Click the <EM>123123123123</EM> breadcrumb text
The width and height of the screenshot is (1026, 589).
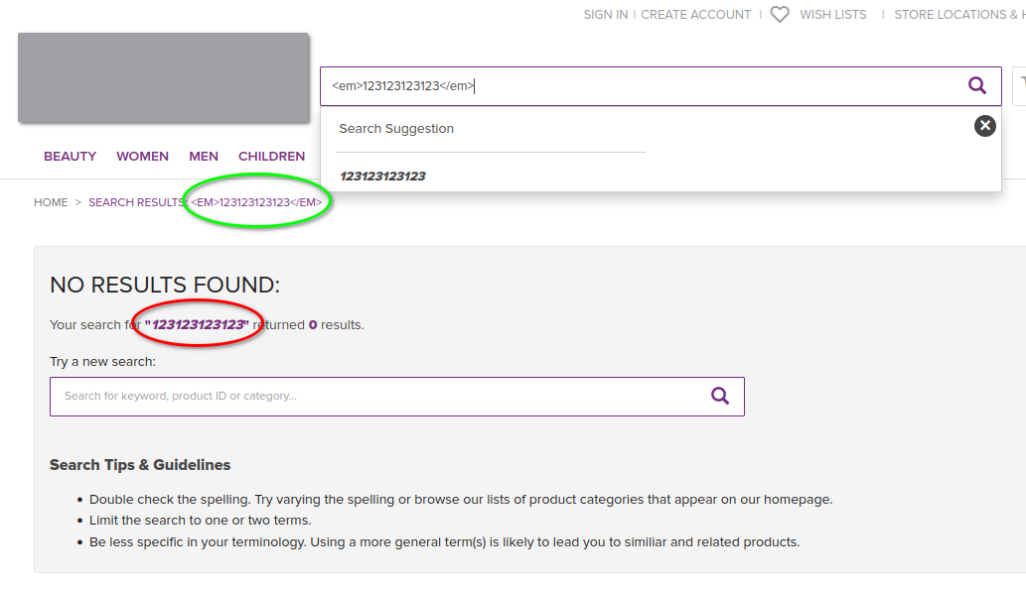click(256, 202)
